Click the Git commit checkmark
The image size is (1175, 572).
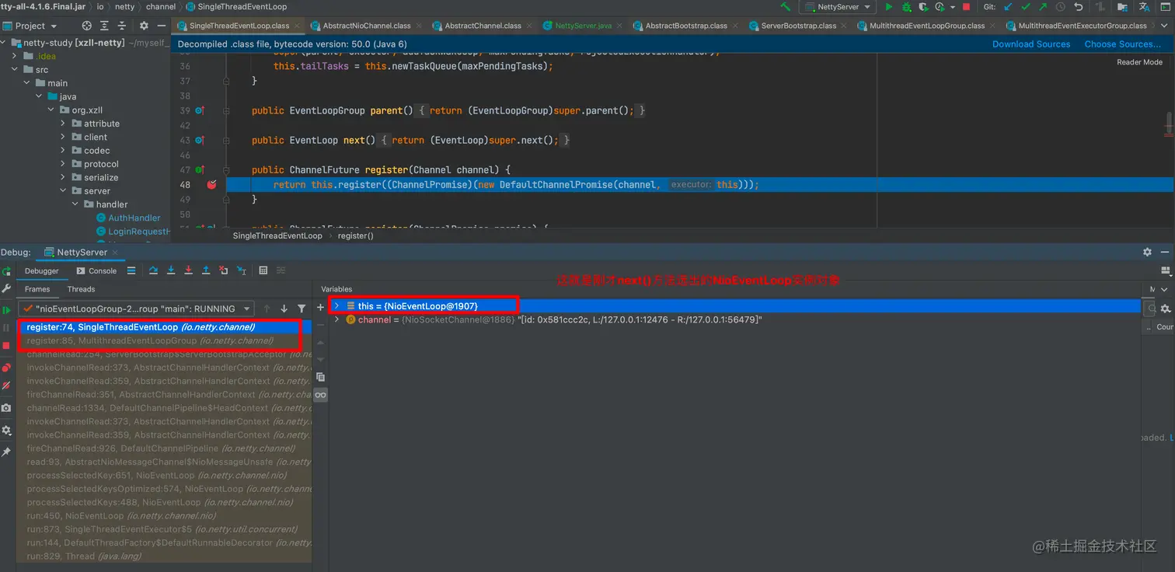click(x=1026, y=7)
